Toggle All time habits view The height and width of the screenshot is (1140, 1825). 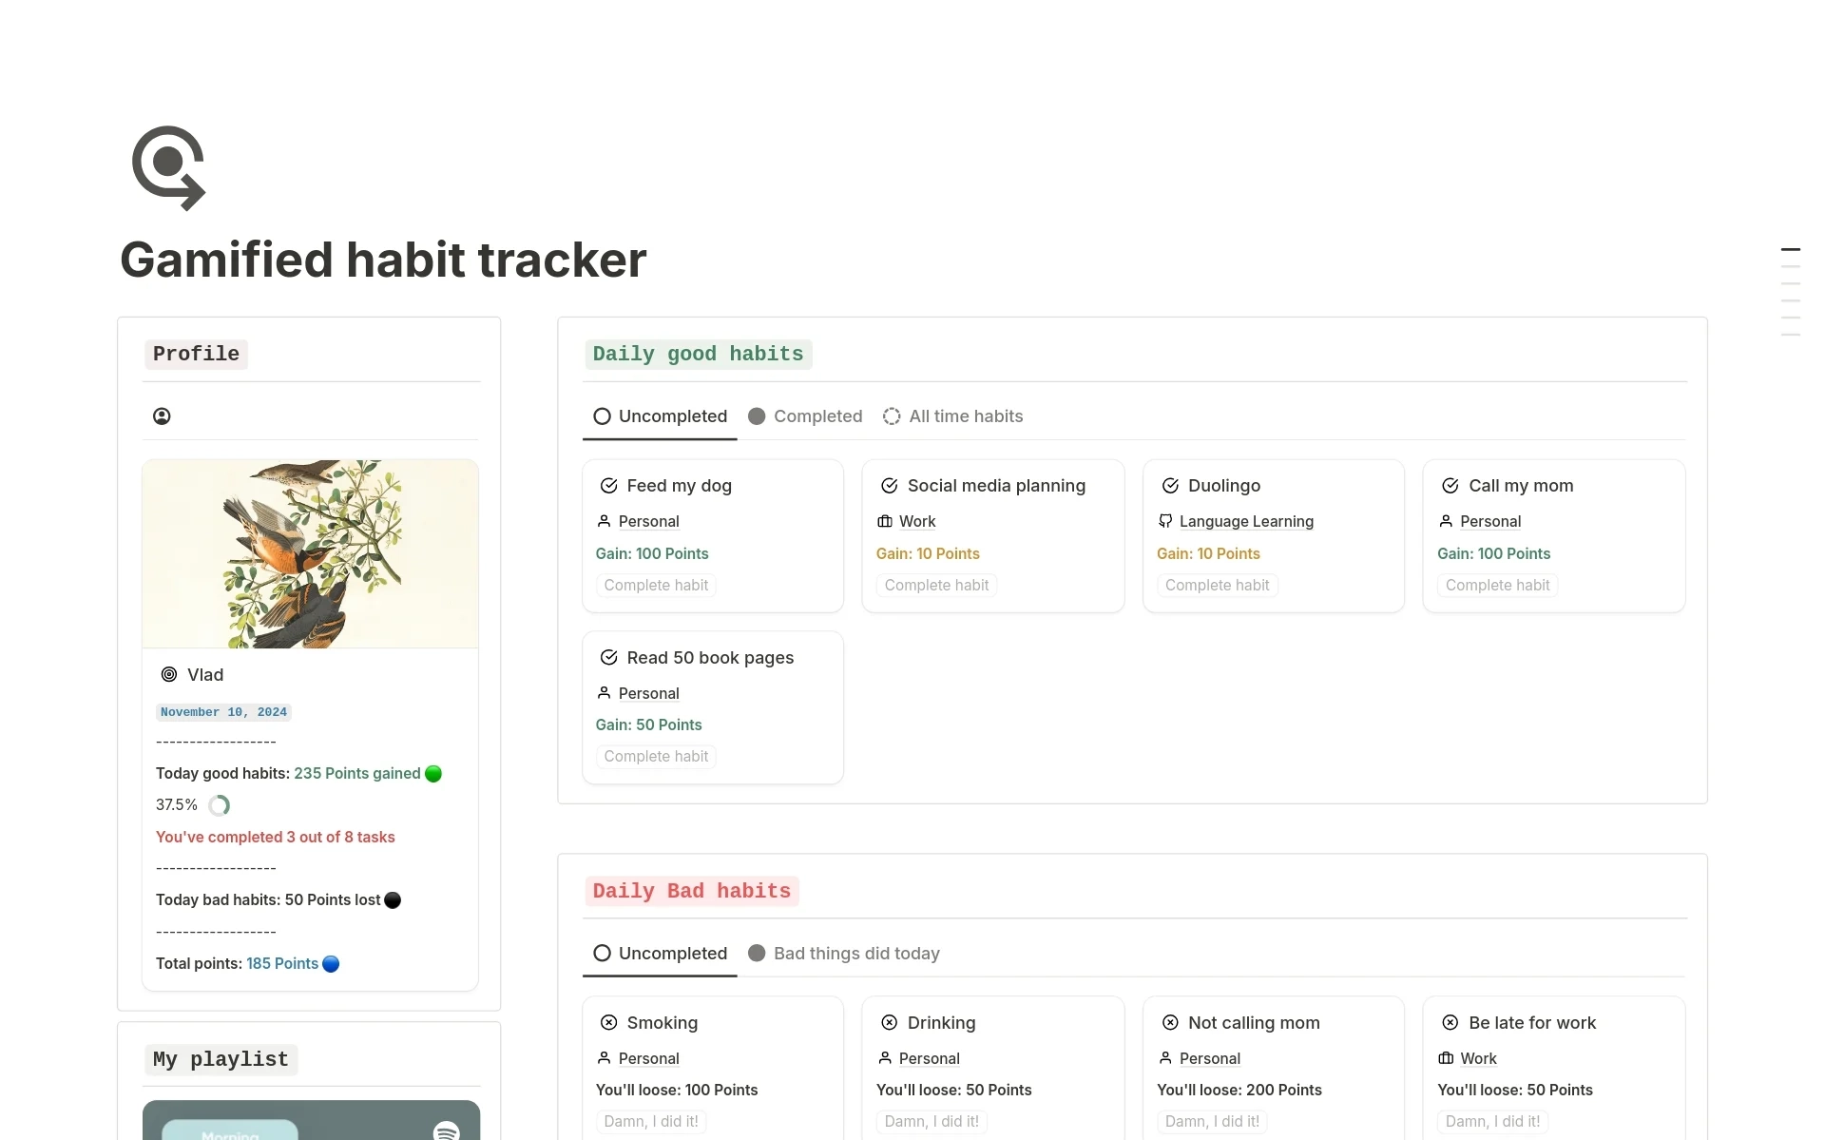(953, 415)
